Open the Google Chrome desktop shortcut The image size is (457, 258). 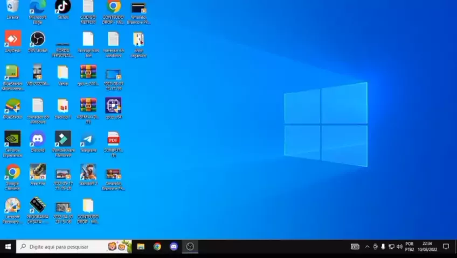tap(12, 177)
